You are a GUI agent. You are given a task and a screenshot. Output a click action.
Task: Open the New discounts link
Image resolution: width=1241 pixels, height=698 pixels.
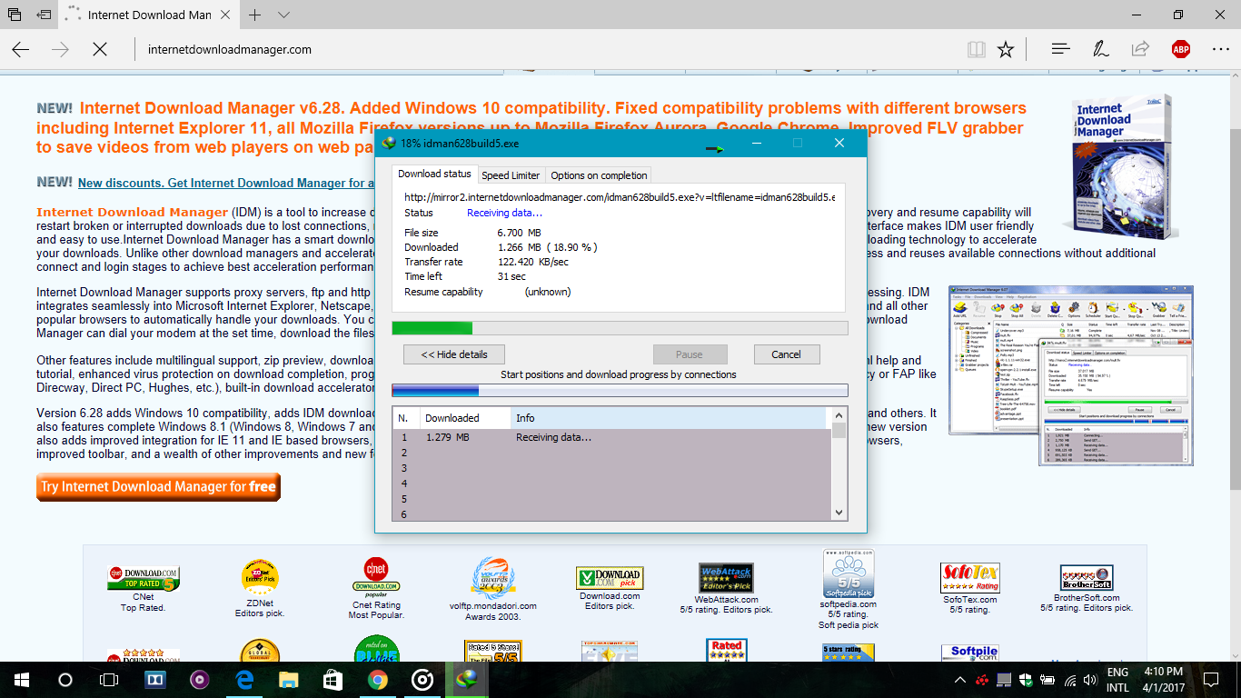point(225,183)
